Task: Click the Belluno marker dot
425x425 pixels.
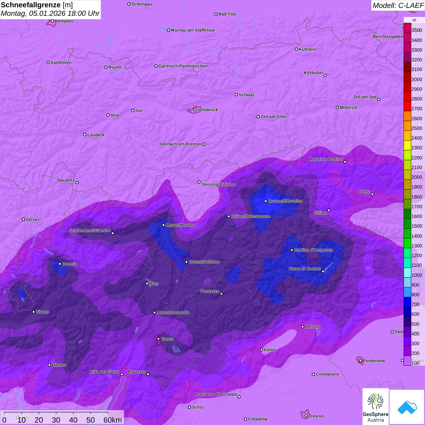Action: pos(303,327)
